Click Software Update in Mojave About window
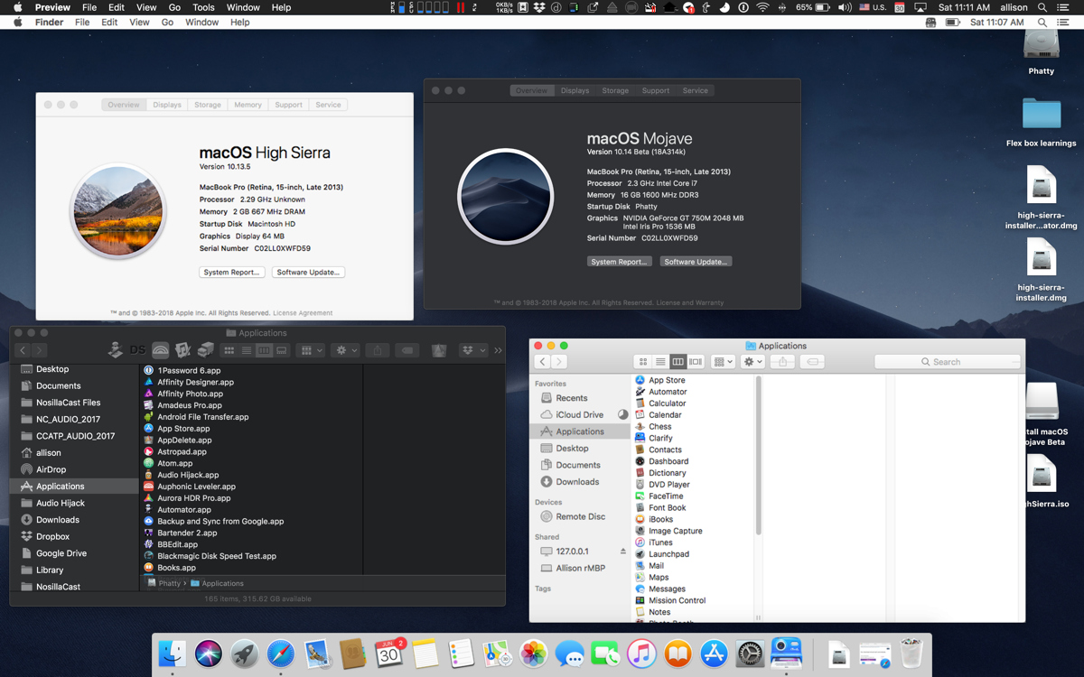The image size is (1084, 677). [x=696, y=262]
